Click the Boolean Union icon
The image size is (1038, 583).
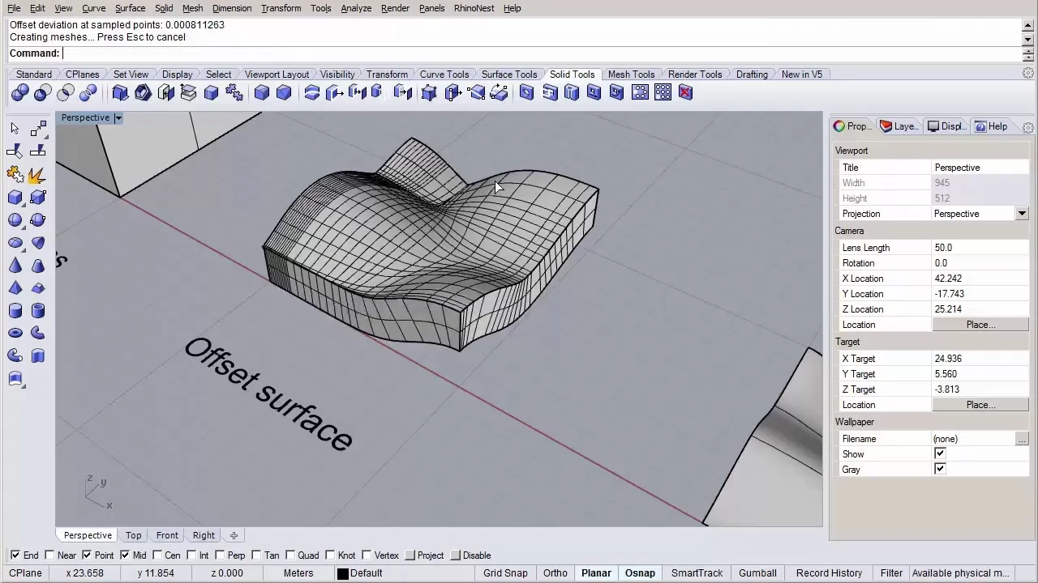(20, 93)
